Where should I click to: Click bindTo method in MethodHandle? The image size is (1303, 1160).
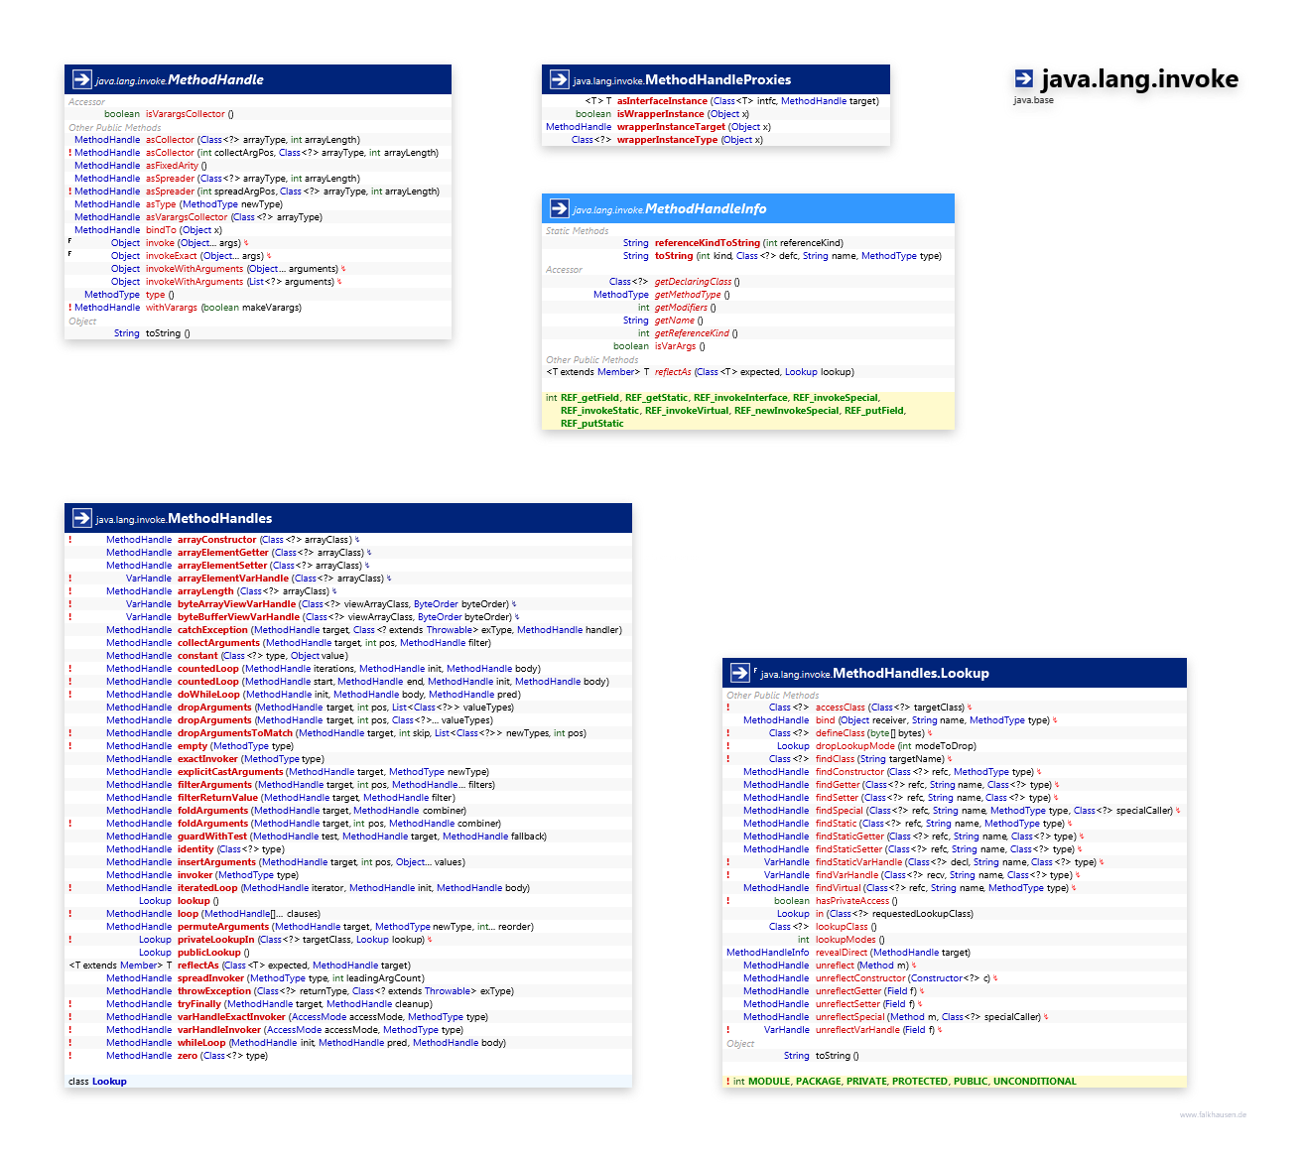(161, 230)
